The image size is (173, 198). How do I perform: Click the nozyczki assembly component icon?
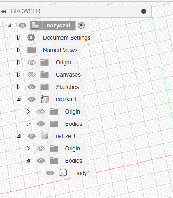coord(35,25)
